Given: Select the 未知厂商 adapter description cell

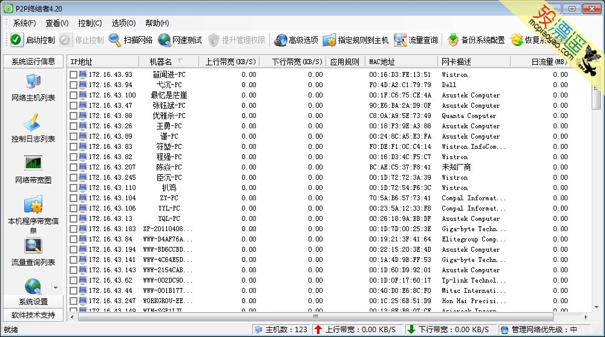Looking at the screenshot, I should coord(456,167).
